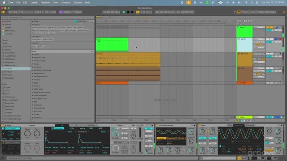
Task: Toggle Meld engine A on/off switch
Action: click(3, 128)
